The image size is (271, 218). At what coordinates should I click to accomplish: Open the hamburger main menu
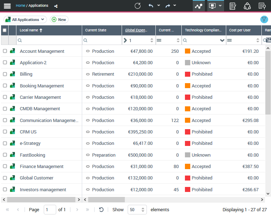pos(7,6)
